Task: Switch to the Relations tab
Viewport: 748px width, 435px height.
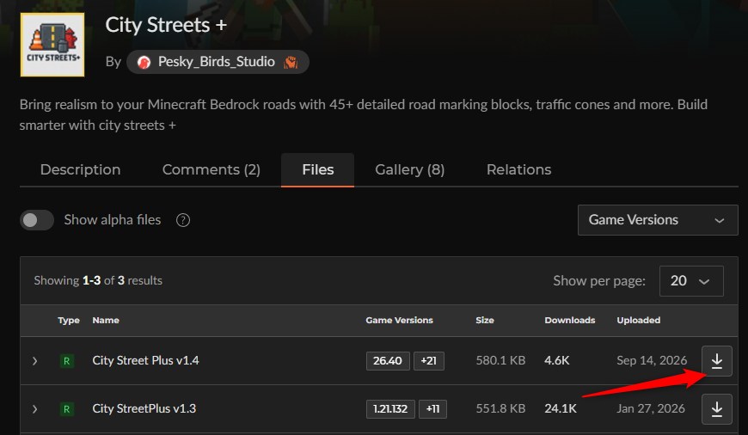Action: click(518, 170)
